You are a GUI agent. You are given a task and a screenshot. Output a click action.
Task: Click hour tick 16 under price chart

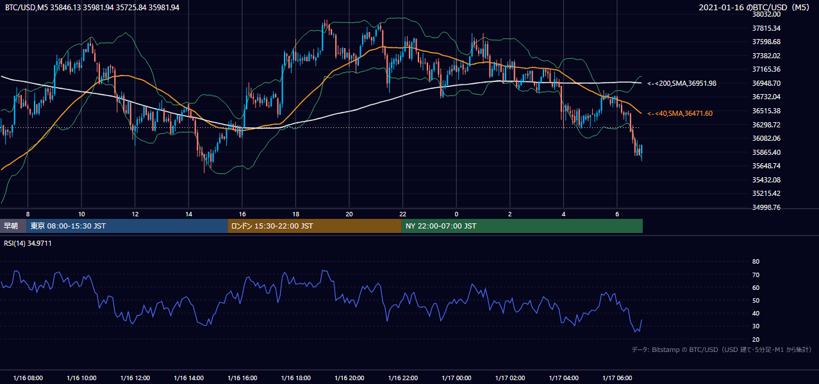242,214
